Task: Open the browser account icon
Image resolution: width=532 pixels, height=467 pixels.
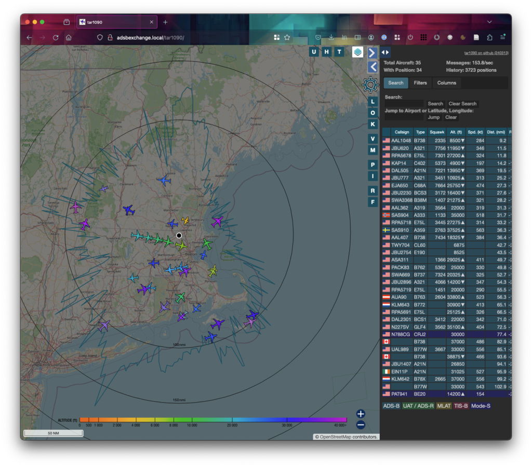Action: coord(371,37)
